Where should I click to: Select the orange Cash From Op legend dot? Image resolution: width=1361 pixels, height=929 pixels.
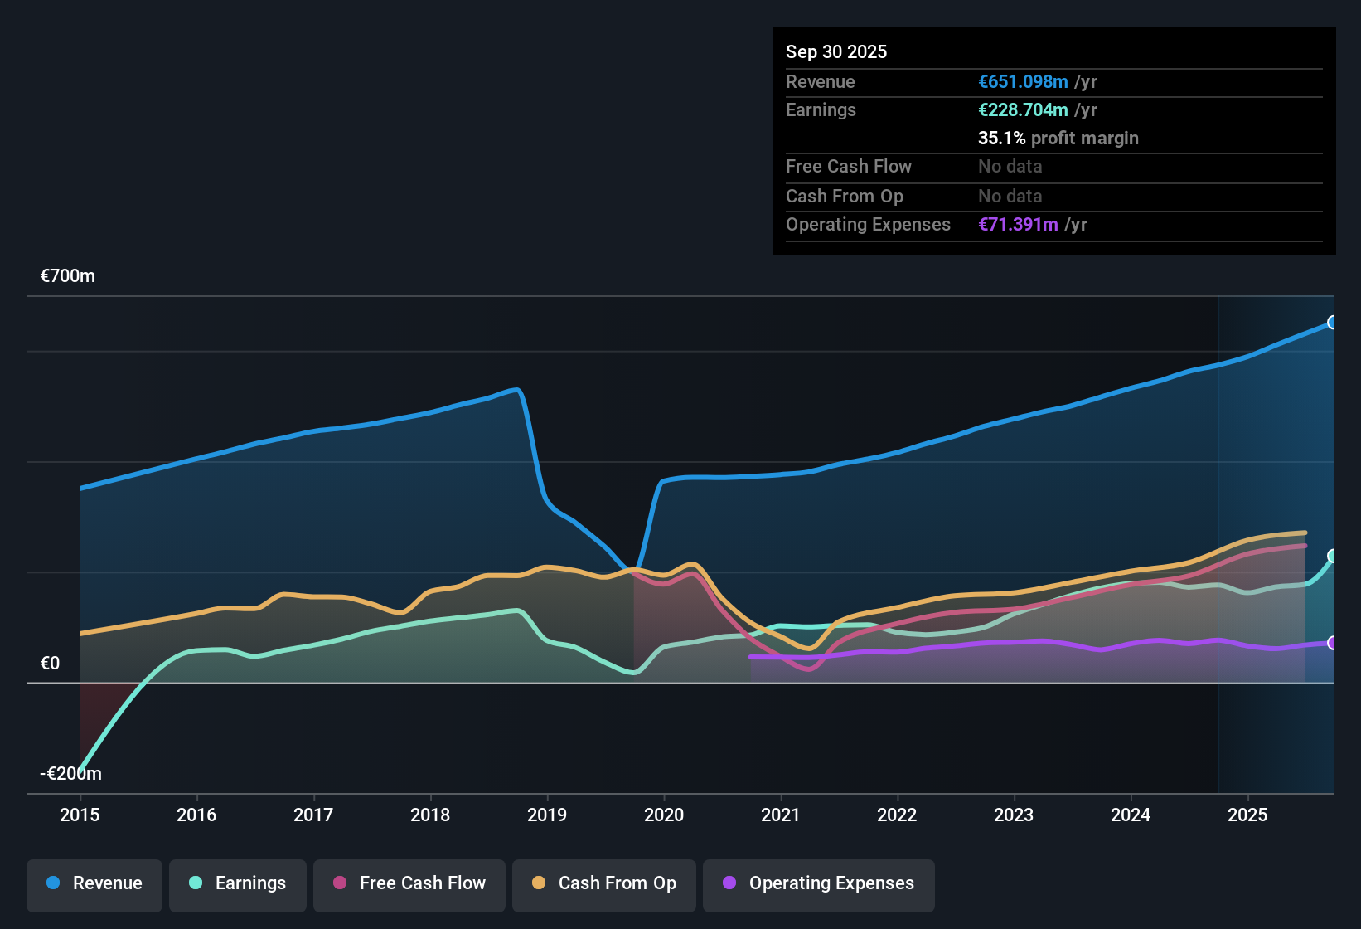click(x=538, y=884)
